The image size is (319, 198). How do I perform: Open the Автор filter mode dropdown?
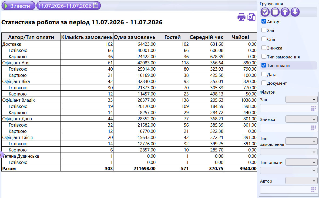(301, 181)
